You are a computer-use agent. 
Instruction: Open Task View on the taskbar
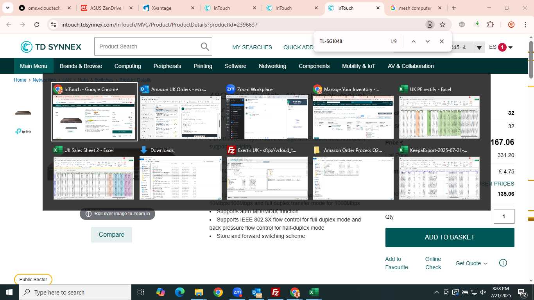(x=141, y=292)
